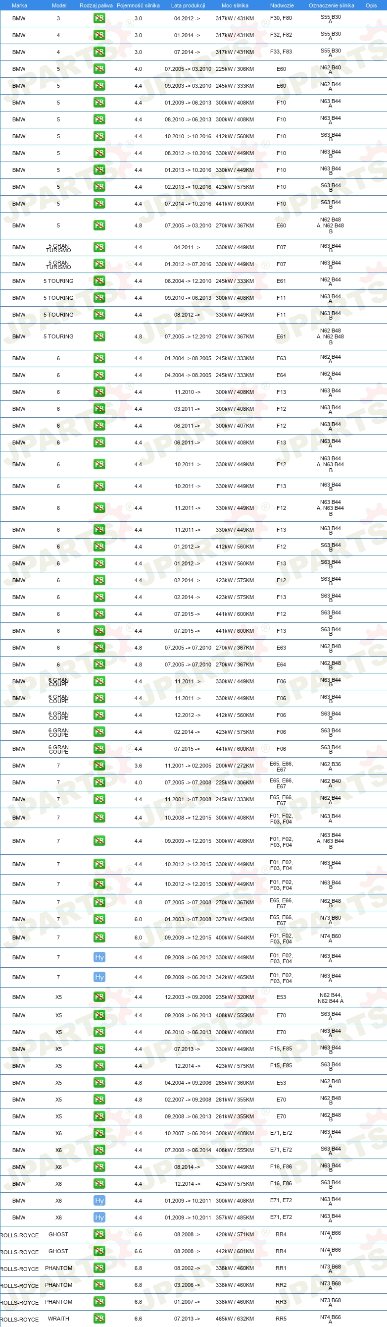The image size is (387, 1327).
Task: Click fuel icon in BMW 7 N74 B60 row
Action: tap(99, 938)
